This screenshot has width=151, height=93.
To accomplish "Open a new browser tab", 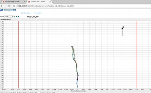I will 55,2.
